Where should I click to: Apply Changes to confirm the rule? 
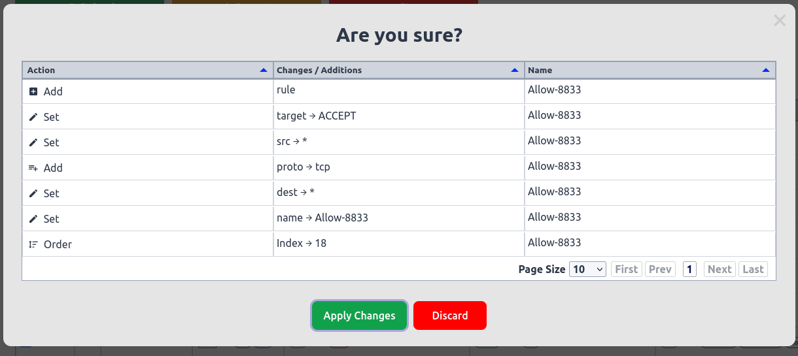(360, 316)
